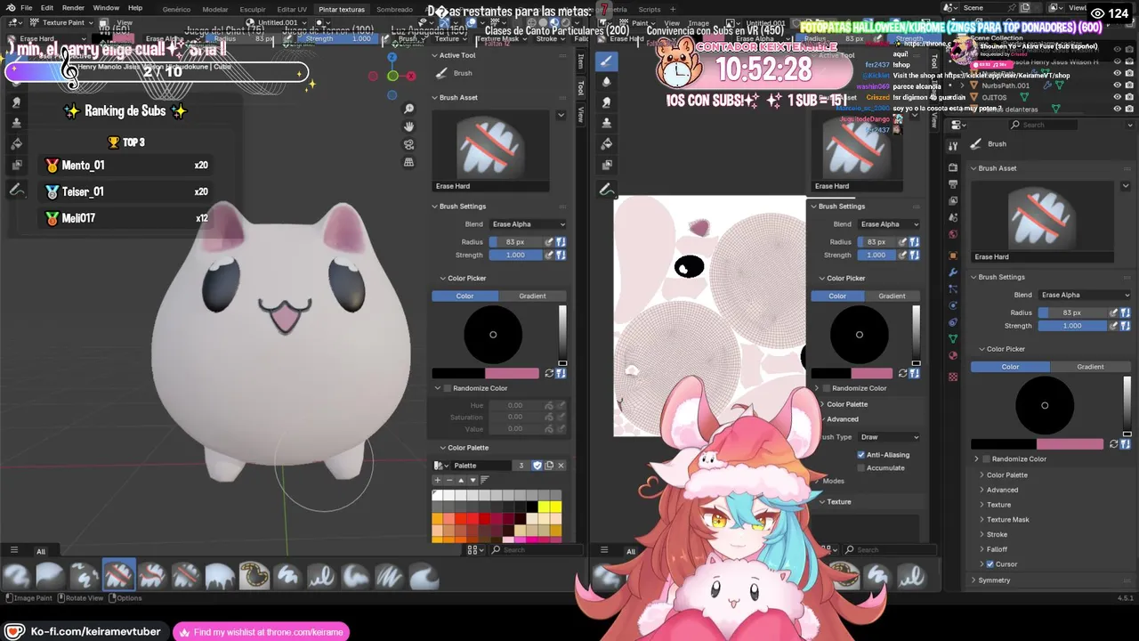Image resolution: width=1139 pixels, height=641 pixels.
Task: Select Gradient tab in left Color Picker
Action: tap(532, 296)
